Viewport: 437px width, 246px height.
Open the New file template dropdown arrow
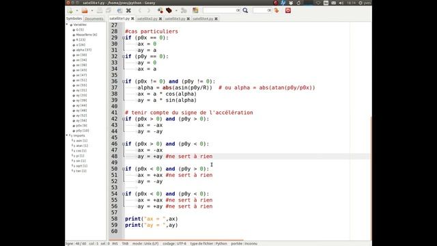tap(76, 11)
